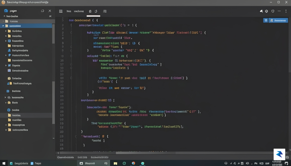Collapse the arrow of the blue highlighted folder row
The width and height of the screenshot is (291, 166).
pos(3,26)
